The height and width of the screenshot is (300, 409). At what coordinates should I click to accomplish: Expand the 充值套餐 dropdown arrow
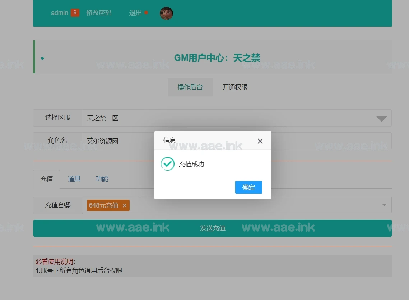[384, 205]
